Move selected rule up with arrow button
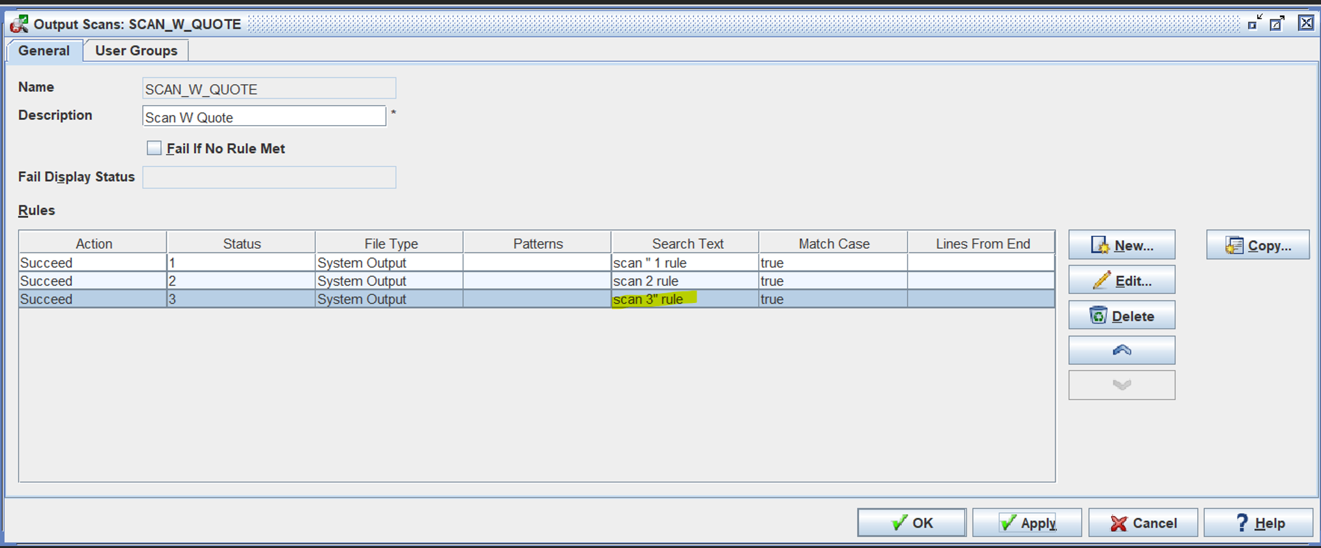 [x=1122, y=351]
